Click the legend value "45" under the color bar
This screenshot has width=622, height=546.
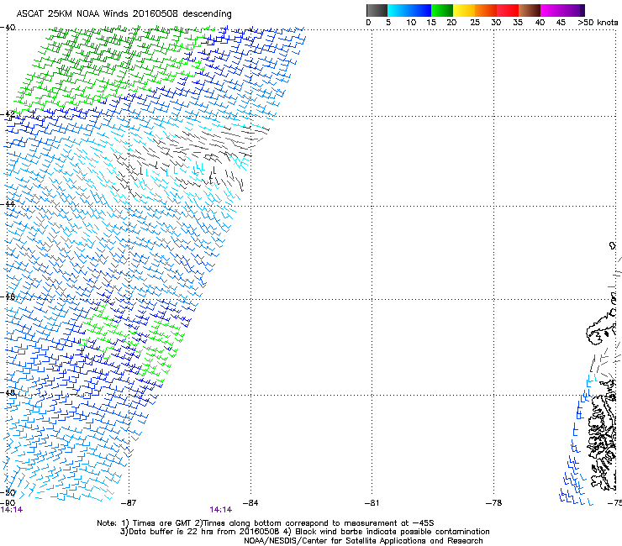(561, 23)
